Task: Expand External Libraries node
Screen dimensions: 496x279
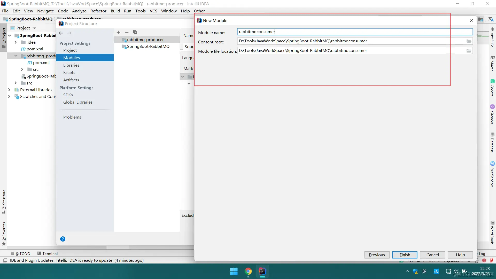Action: [9, 90]
